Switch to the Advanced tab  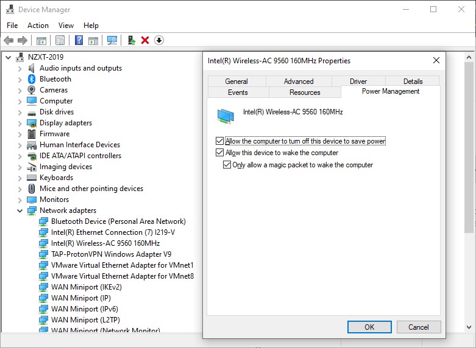tap(299, 82)
